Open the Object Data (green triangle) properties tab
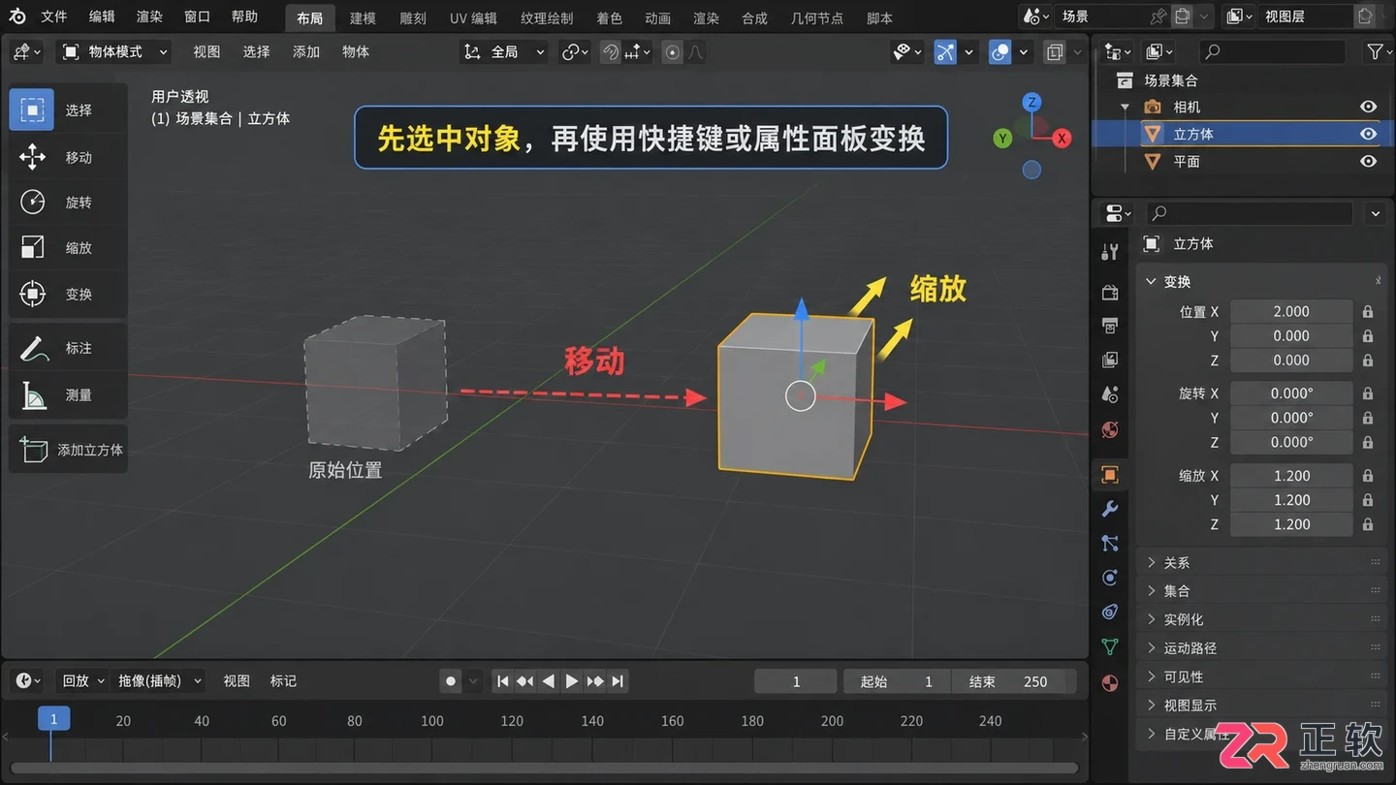The image size is (1396, 785). click(1110, 646)
